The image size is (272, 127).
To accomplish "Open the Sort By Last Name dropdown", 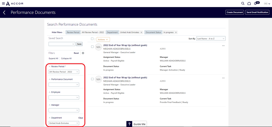I will pos(211,39).
